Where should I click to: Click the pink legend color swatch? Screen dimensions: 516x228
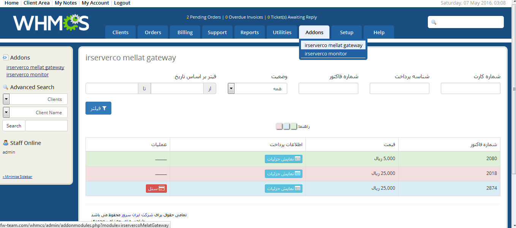point(279,126)
